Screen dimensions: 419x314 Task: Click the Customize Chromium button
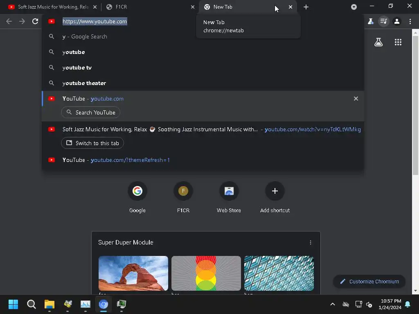tap(369, 281)
